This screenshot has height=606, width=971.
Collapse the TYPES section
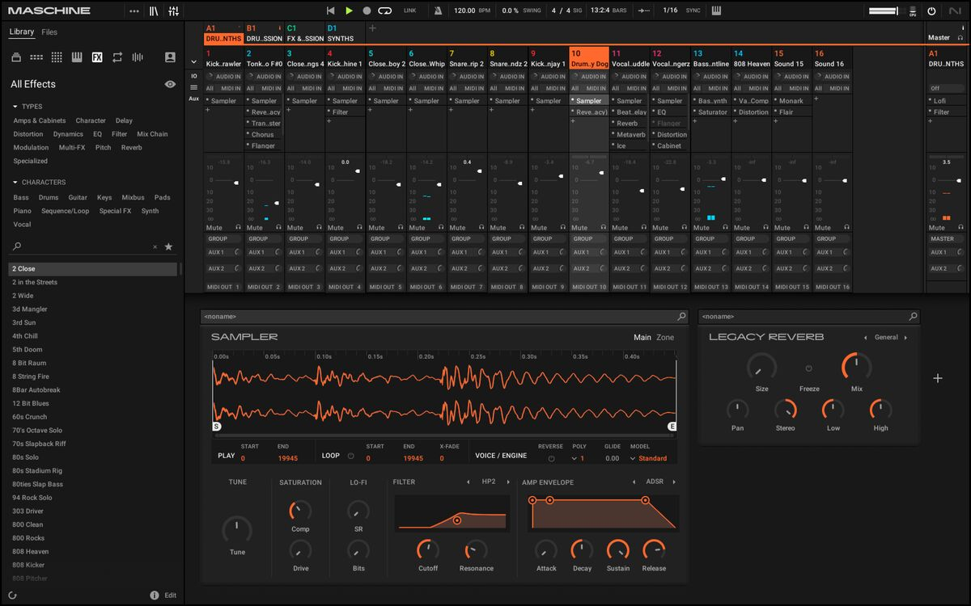(x=15, y=107)
